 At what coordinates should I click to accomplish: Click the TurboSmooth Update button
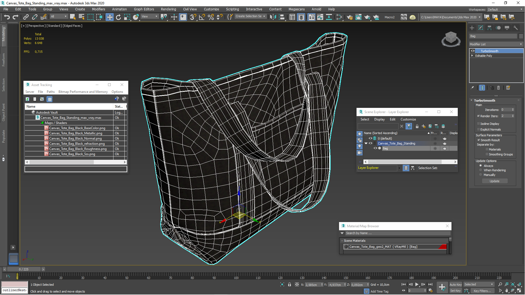tap(494, 181)
